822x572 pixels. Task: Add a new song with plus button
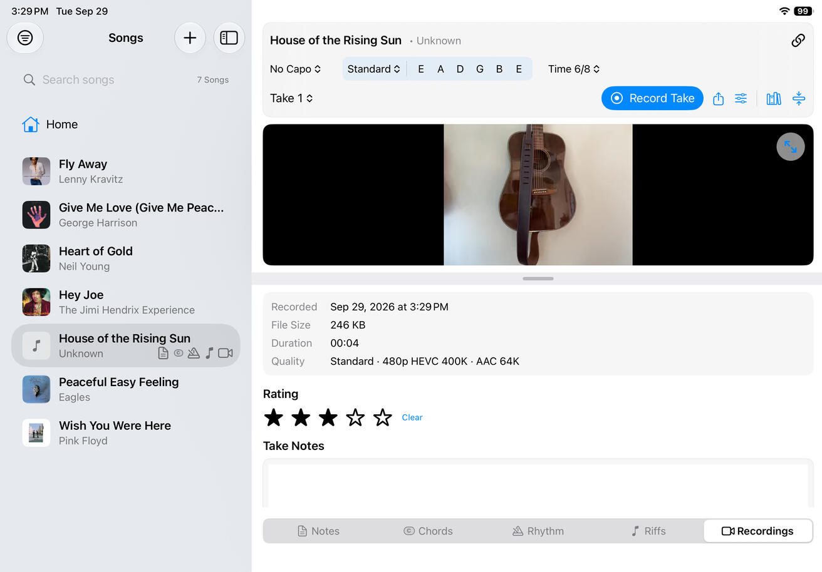(190, 38)
